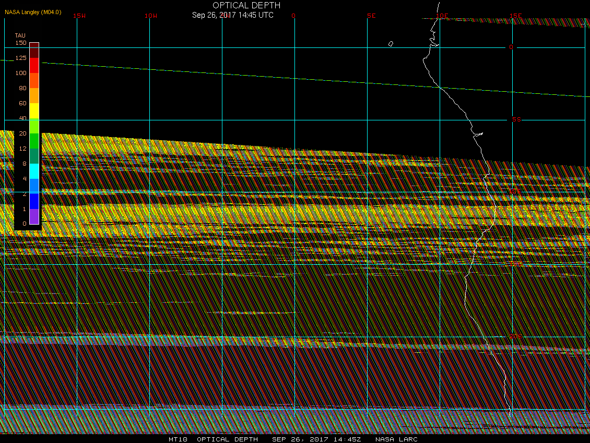This screenshot has width=590, height=443.
Task: Click the TAU label above the colorbar
Action: point(20,36)
